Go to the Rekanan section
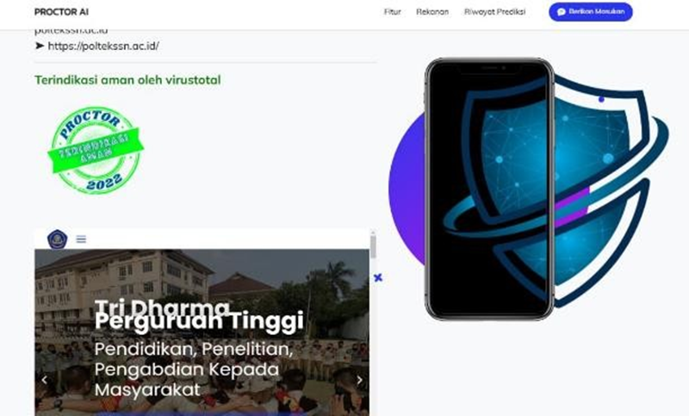This screenshot has height=416, width=689. click(x=432, y=12)
